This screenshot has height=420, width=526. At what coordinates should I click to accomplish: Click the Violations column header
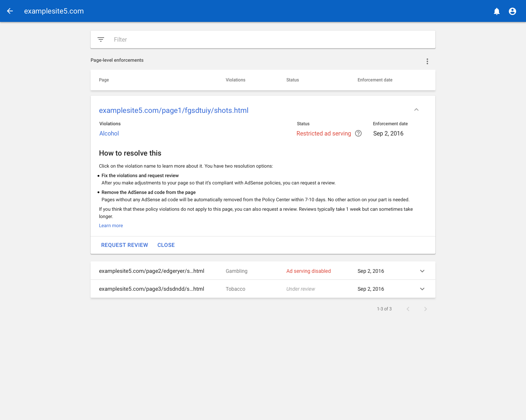click(x=235, y=80)
